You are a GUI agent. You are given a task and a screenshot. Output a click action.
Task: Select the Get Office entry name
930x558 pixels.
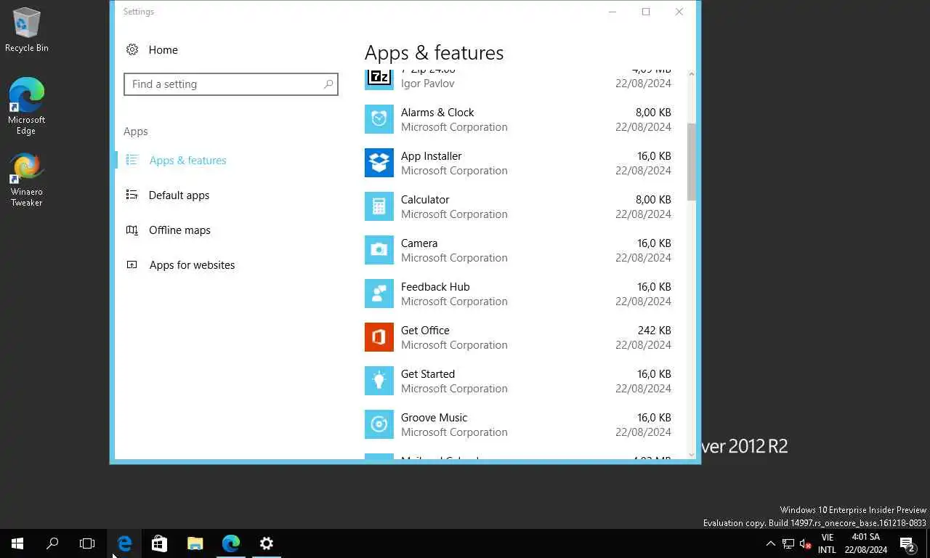click(x=425, y=330)
